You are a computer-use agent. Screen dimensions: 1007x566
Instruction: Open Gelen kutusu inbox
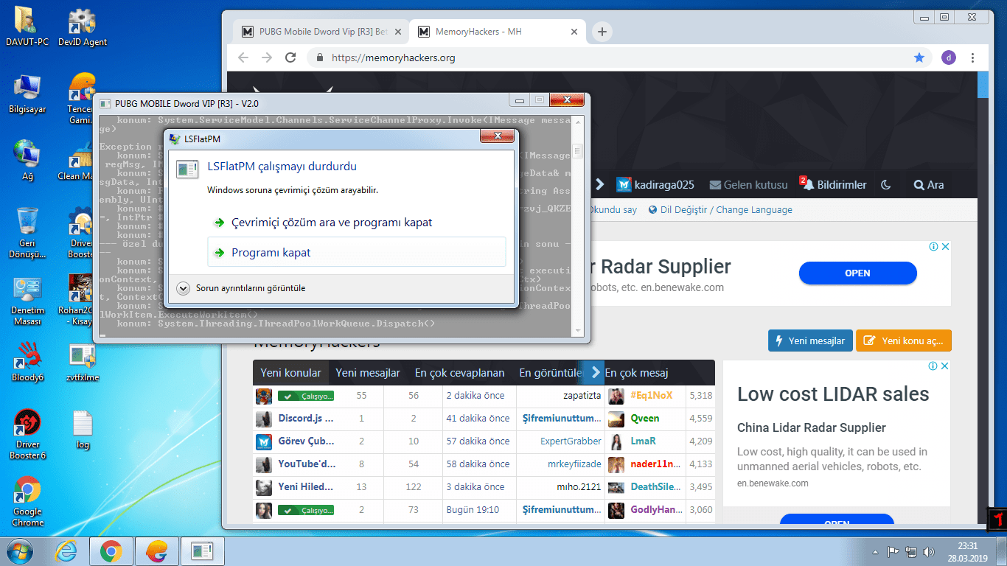pos(748,185)
